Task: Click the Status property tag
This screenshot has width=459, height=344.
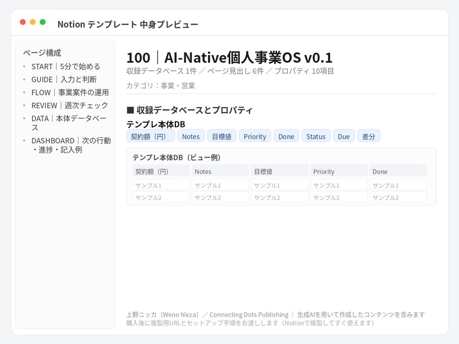Action: point(316,136)
